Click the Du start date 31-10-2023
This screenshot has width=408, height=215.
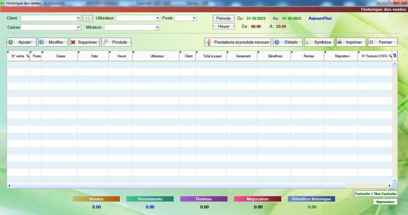256,18
